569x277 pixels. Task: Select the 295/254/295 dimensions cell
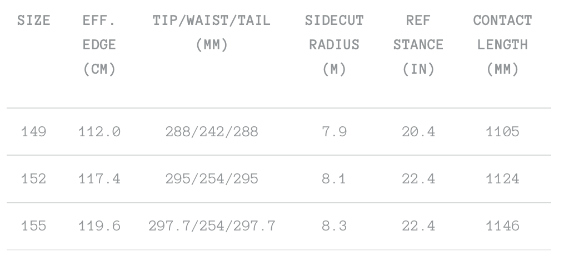[212, 179]
